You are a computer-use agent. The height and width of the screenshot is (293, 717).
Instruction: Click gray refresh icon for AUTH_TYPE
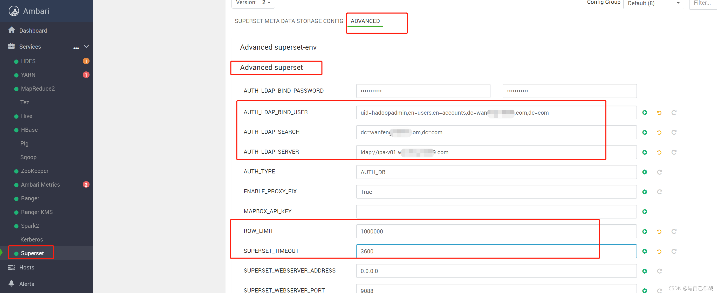(659, 172)
